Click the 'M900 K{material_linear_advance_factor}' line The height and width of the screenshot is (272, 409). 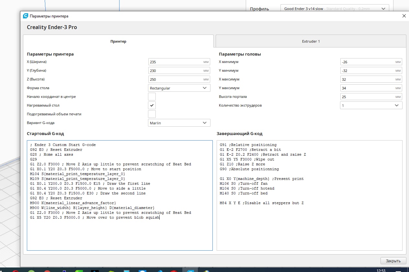73,203
